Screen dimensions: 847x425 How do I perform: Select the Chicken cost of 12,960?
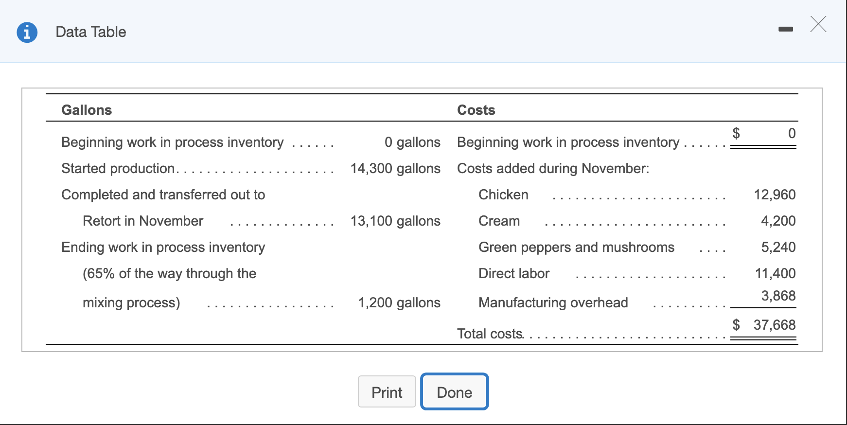(x=775, y=195)
